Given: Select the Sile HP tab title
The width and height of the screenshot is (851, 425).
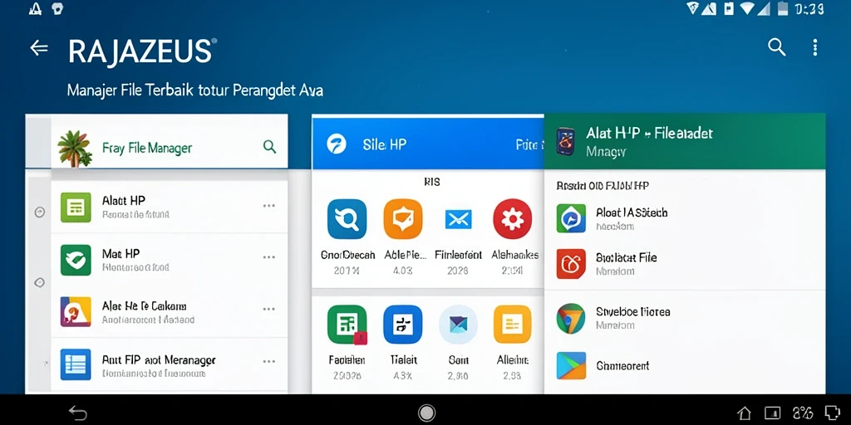Looking at the screenshot, I should point(384,144).
